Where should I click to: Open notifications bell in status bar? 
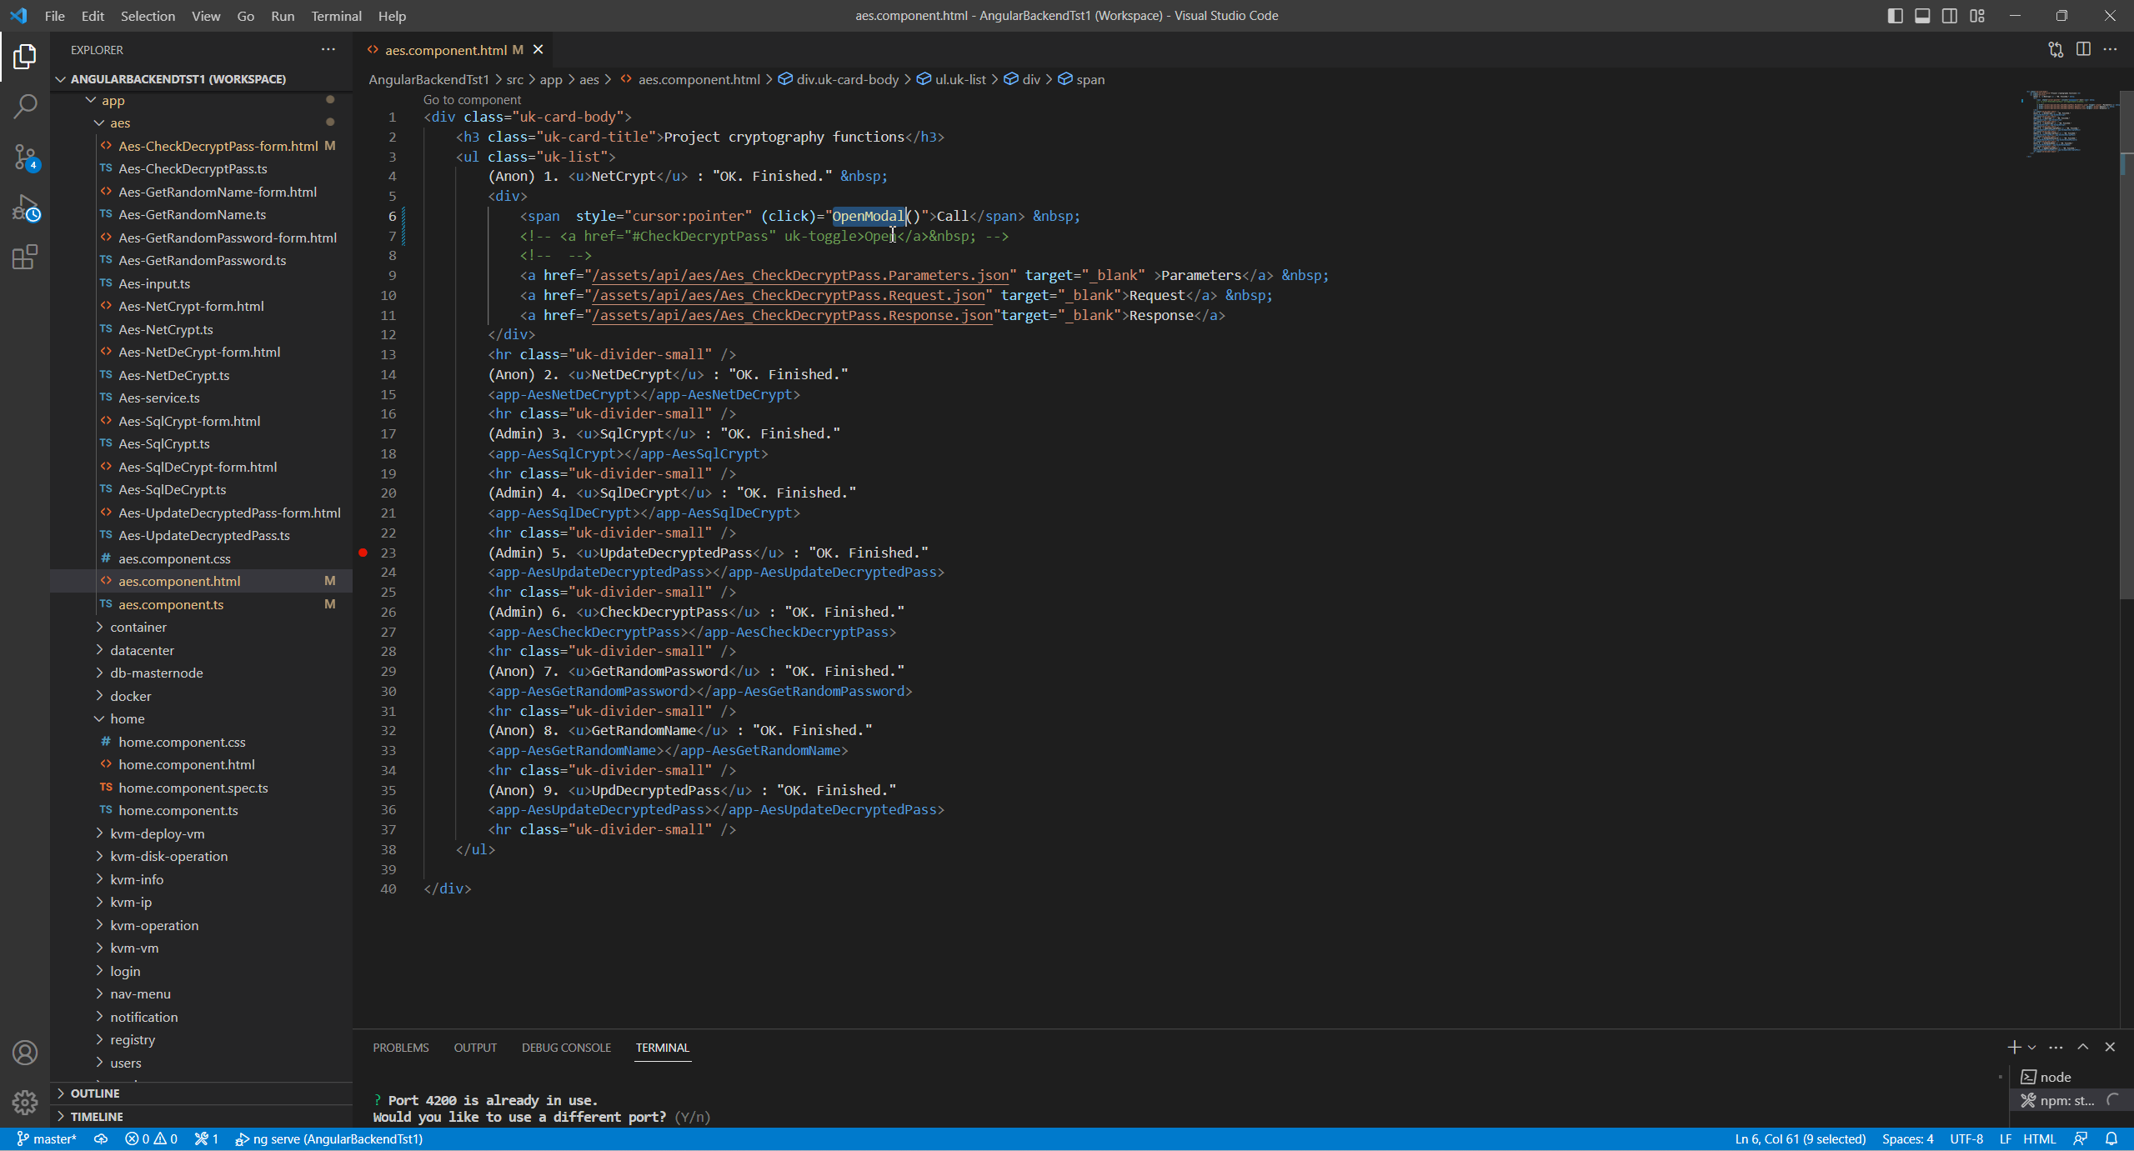(x=2111, y=1138)
